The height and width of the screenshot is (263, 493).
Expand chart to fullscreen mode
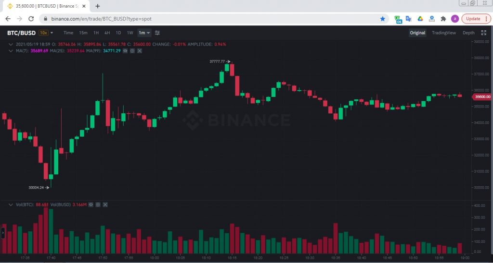coord(483,33)
